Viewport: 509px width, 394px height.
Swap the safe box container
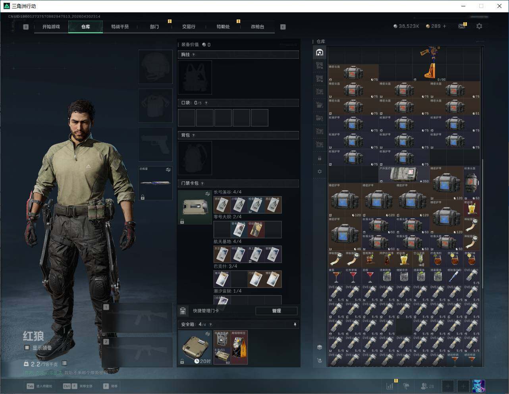point(207,334)
